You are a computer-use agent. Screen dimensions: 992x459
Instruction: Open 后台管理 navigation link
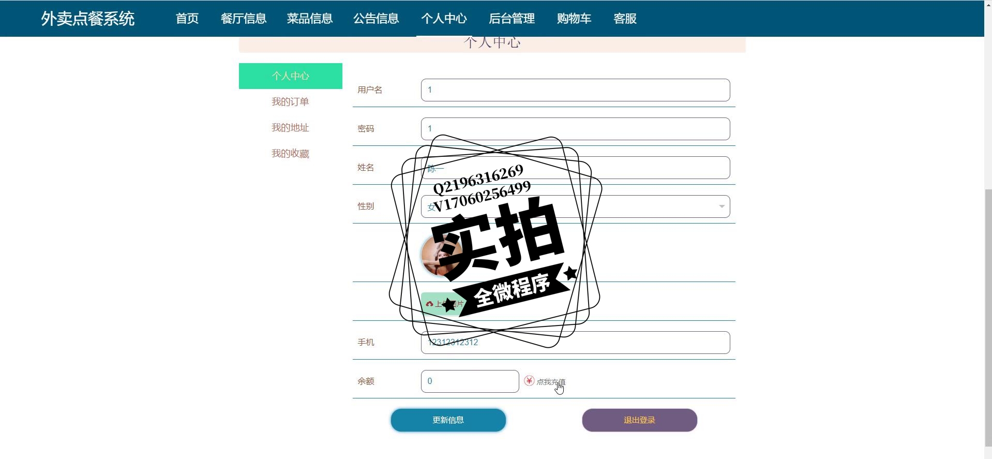point(512,19)
